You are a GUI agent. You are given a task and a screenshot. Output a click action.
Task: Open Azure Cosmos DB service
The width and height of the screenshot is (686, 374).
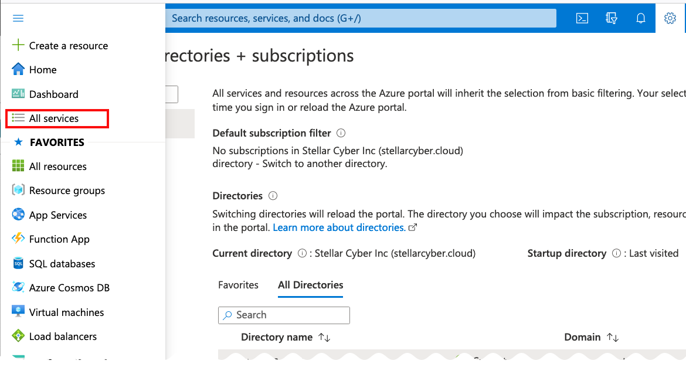pos(69,288)
